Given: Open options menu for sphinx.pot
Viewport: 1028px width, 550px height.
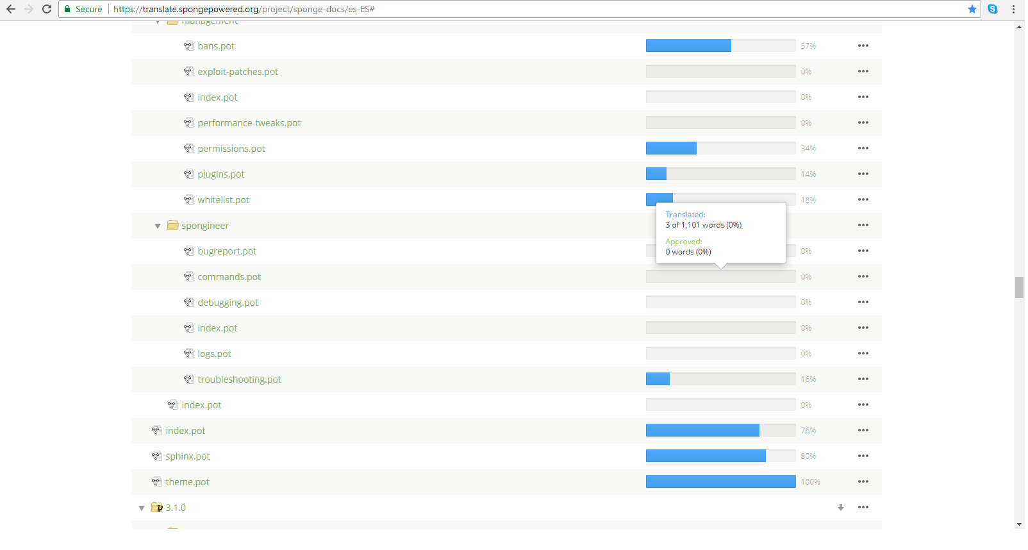Looking at the screenshot, I should point(863,456).
